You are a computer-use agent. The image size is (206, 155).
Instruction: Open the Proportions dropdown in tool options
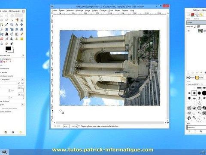tap(12, 79)
